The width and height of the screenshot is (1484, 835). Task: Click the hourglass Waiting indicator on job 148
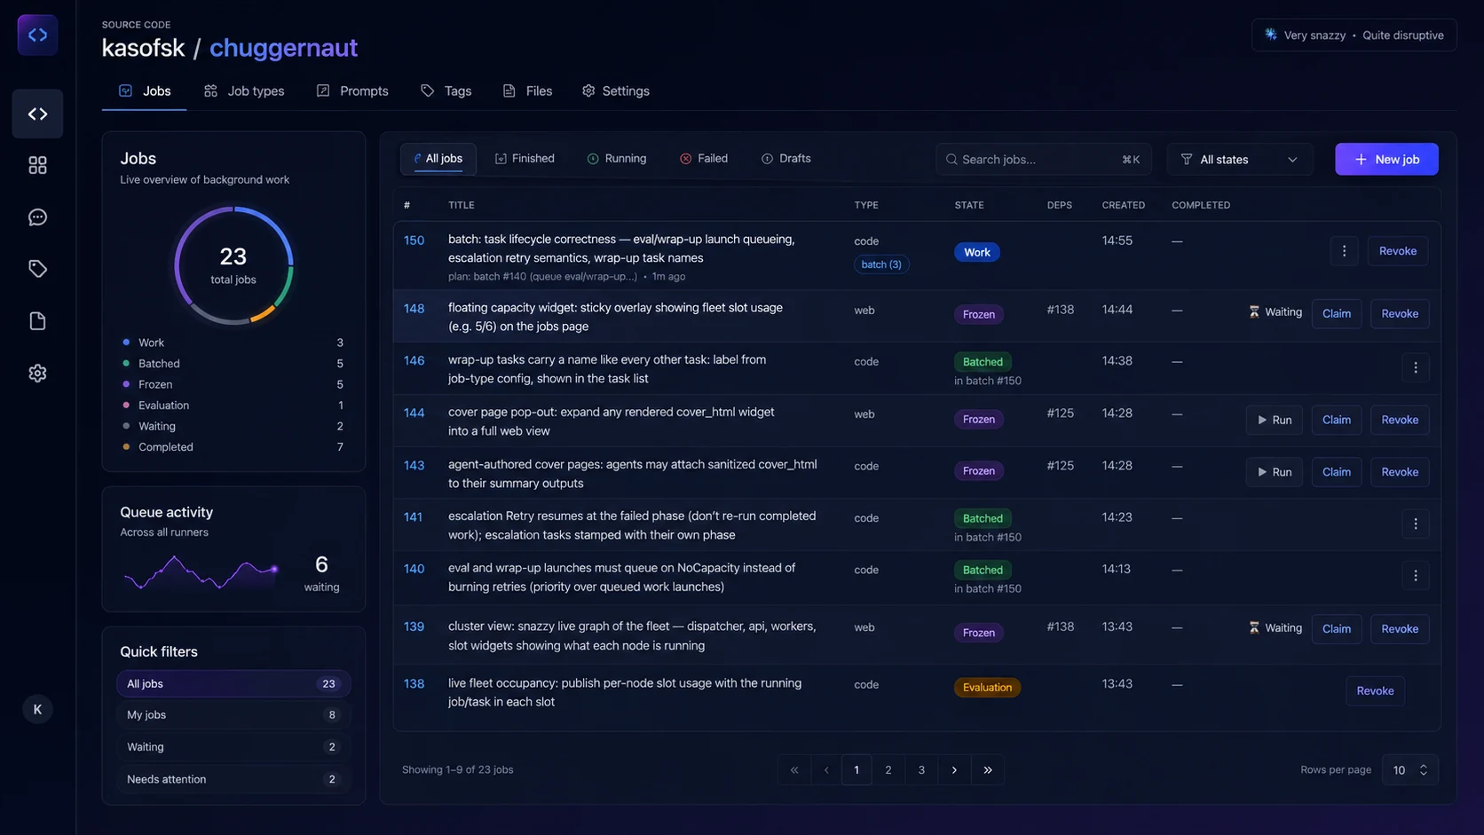(x=1275, y=312)
